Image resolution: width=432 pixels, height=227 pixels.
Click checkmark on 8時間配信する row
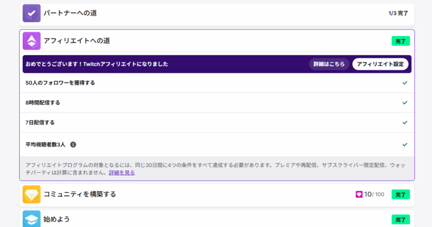click(x=405, y=103)
